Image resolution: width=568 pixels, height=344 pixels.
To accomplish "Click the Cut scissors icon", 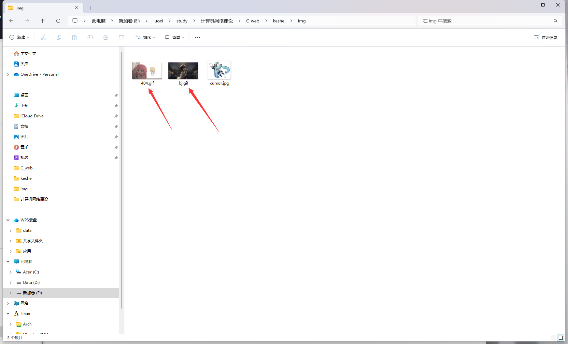I will coord(43,37).
